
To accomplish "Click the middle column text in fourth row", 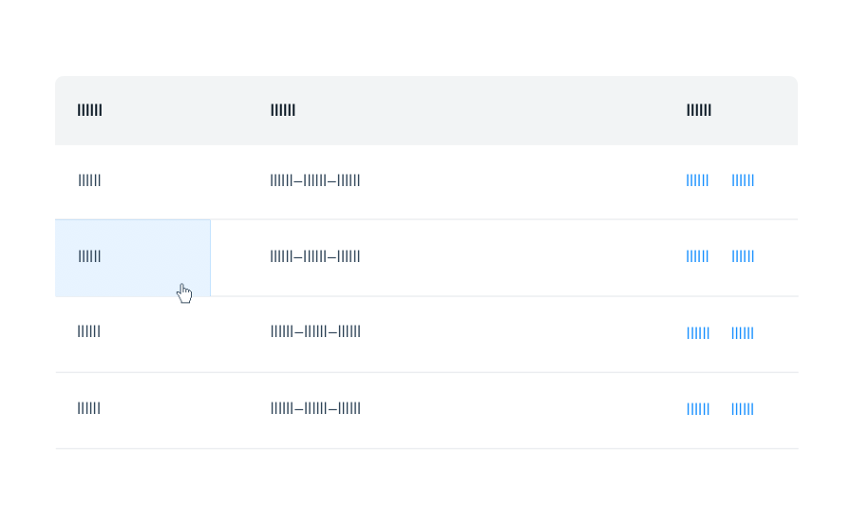I will [x=315, y=408].
